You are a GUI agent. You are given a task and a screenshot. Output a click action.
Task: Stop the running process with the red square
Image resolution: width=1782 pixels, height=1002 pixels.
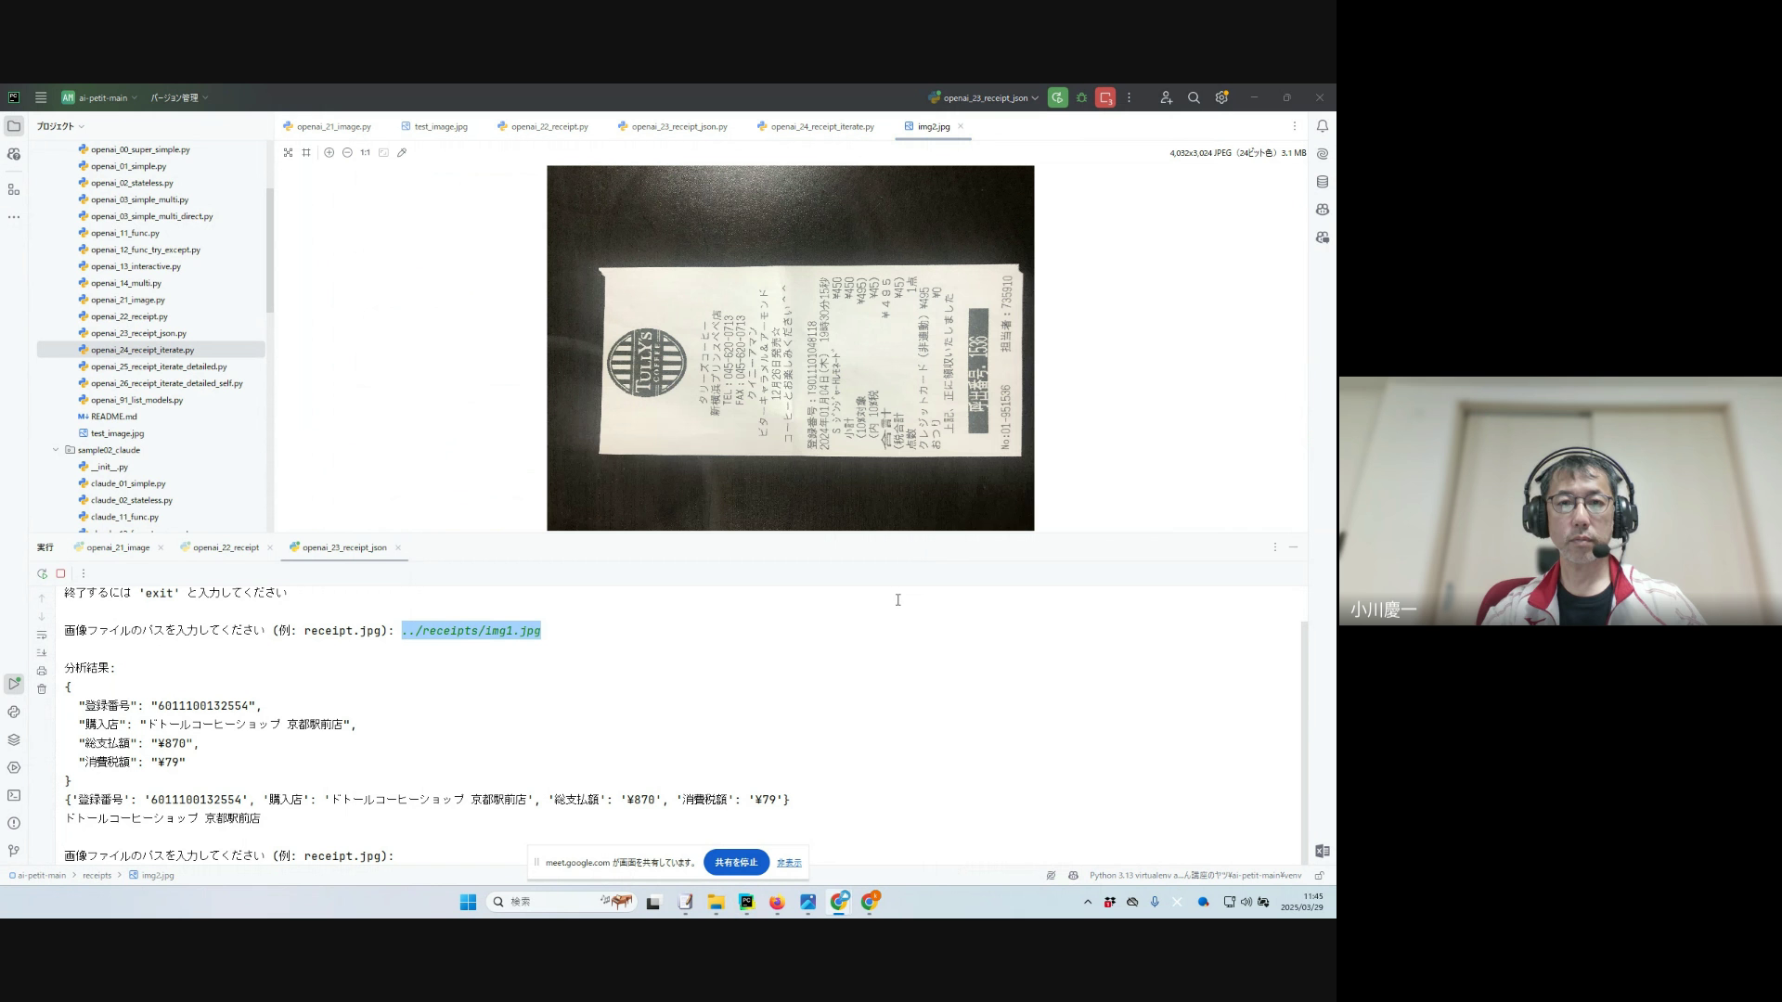pos(61,573)
